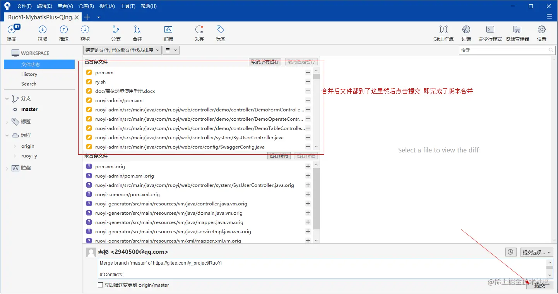This screenshot has height=294, width=558.
Task: Expand the 贮藏 section in sidebar
Action: click(x=7, y=168)
